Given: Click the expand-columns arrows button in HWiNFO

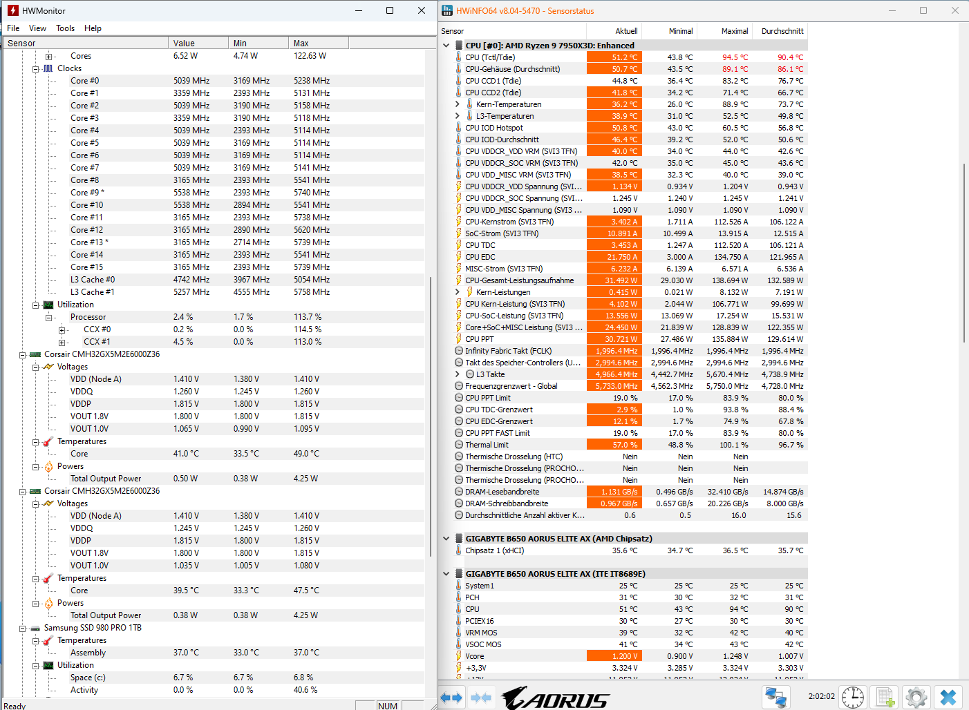Looking at the screenshot, I should 452,698.
